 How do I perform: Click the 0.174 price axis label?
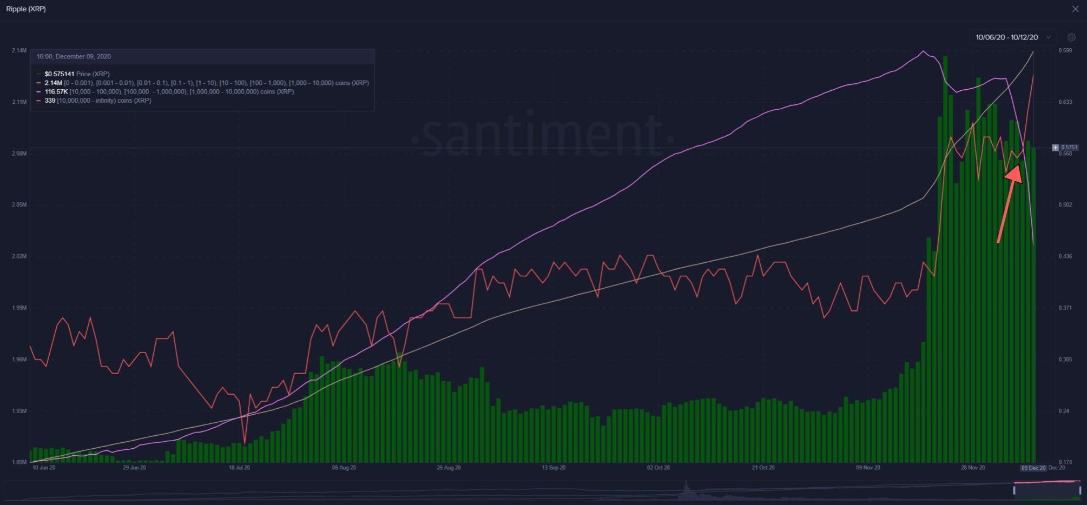click(1065, 462)
